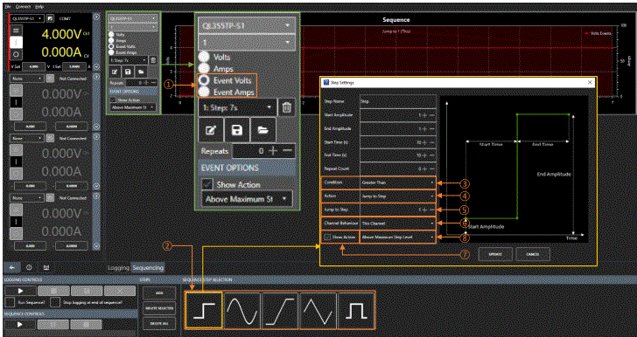The image size is (637, 337).
Task: Tick Stop logging at end of sequence checkbox
Action: (55, 302)
